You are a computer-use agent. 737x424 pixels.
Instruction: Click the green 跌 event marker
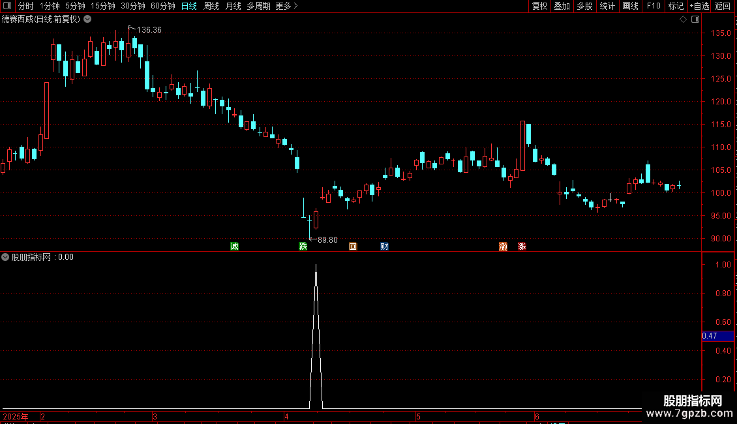(x=303, y=247)
